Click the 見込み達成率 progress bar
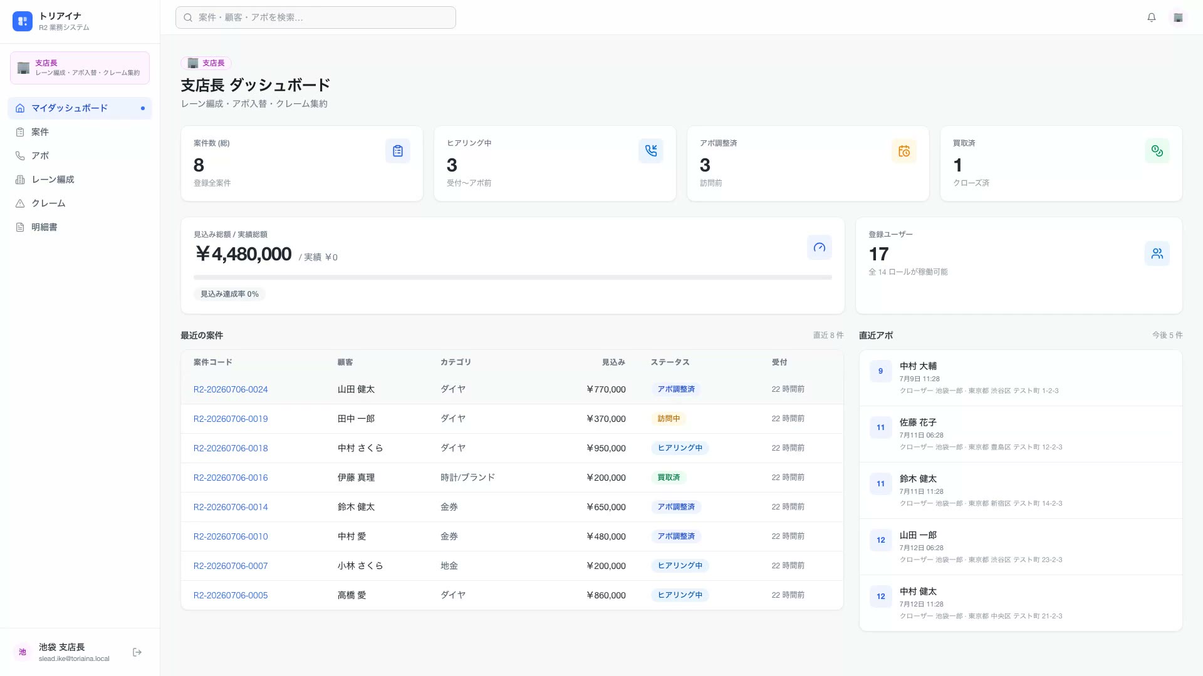 pos(513,277)
